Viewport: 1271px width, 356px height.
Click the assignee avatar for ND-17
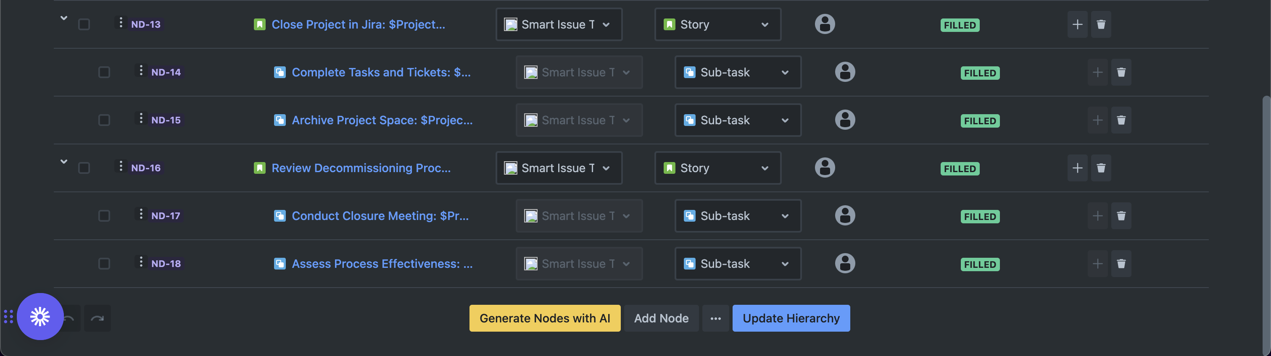(x=845, y=215)
